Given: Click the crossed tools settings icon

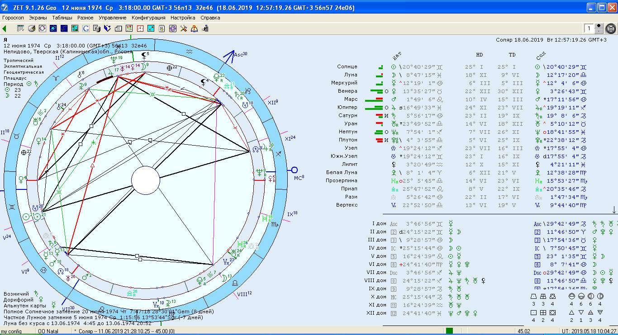Looking at the screenshot, I should coord(184,28).
